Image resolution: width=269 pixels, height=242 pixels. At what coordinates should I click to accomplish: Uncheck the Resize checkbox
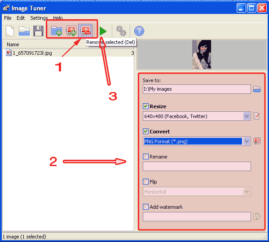pos(146,106)
